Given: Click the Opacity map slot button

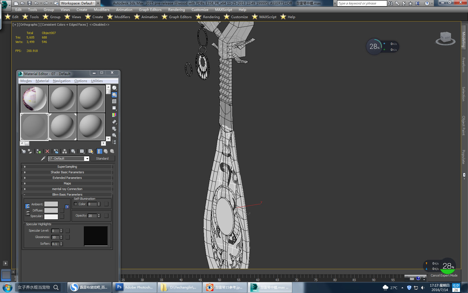Looking at the screenshot, I should tap(106, 216).
